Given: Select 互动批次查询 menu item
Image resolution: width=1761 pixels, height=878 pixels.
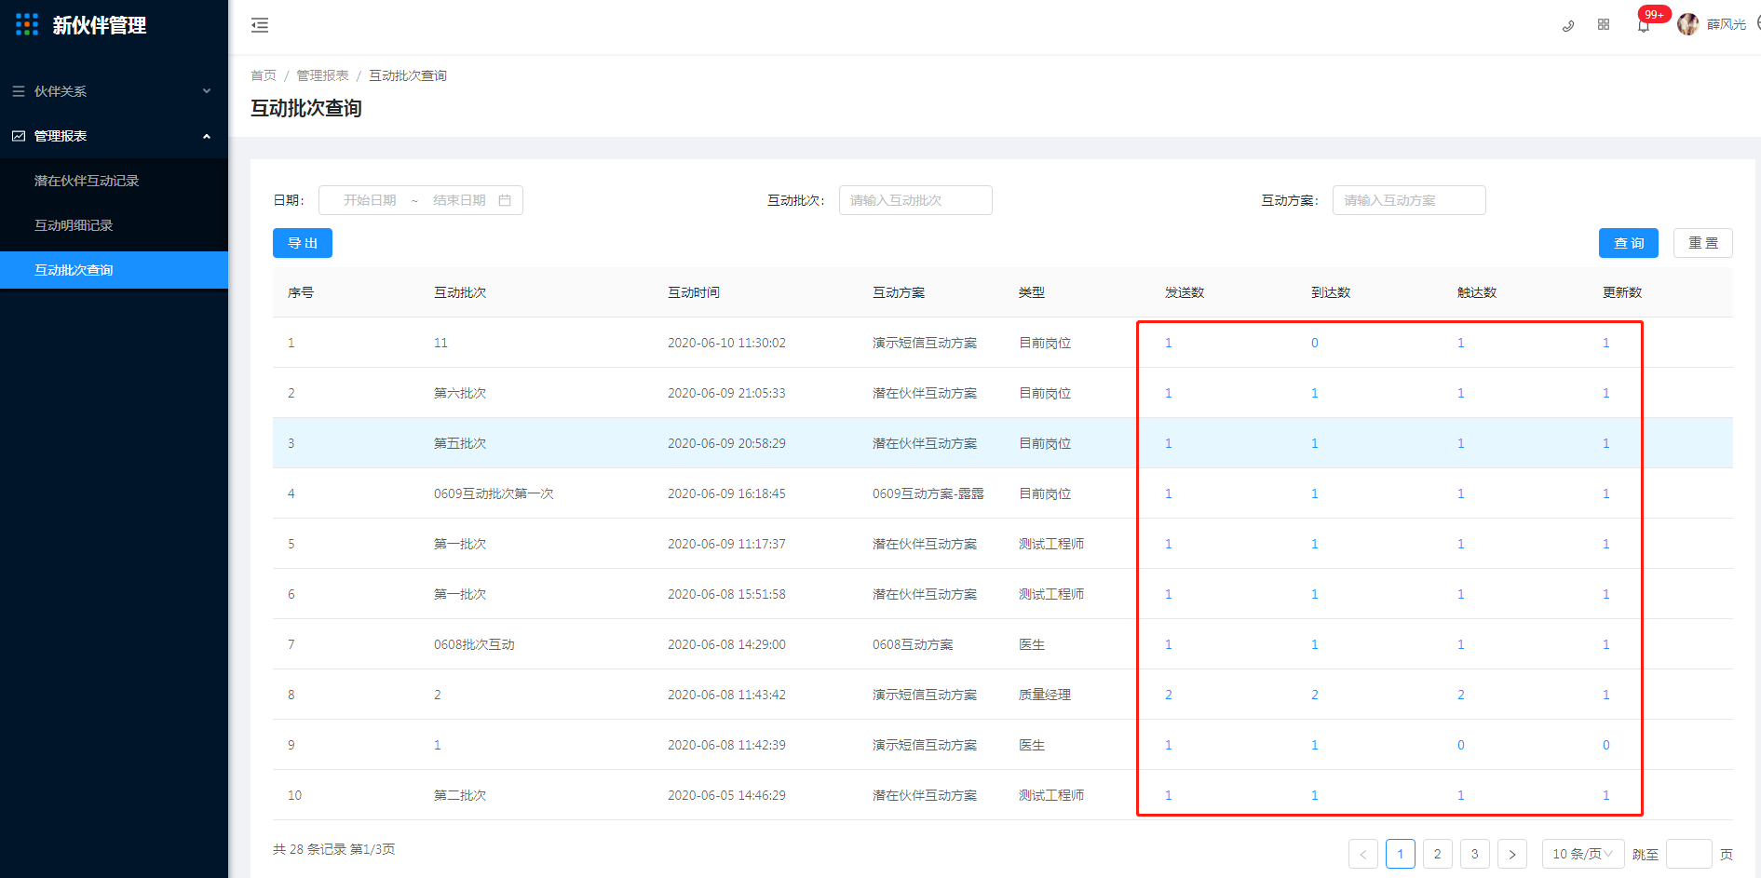Looking at the screenshot, I should pyautogui.click(x=114, y=270).
